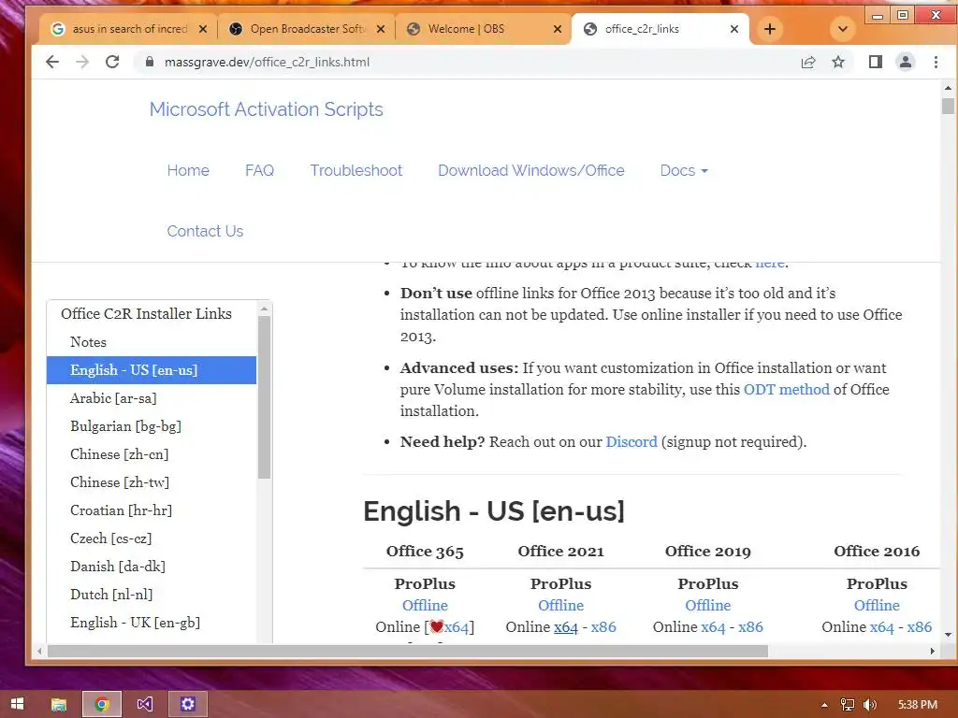Open Office 365 ProPlus Offline link

[x=425, y=606]
